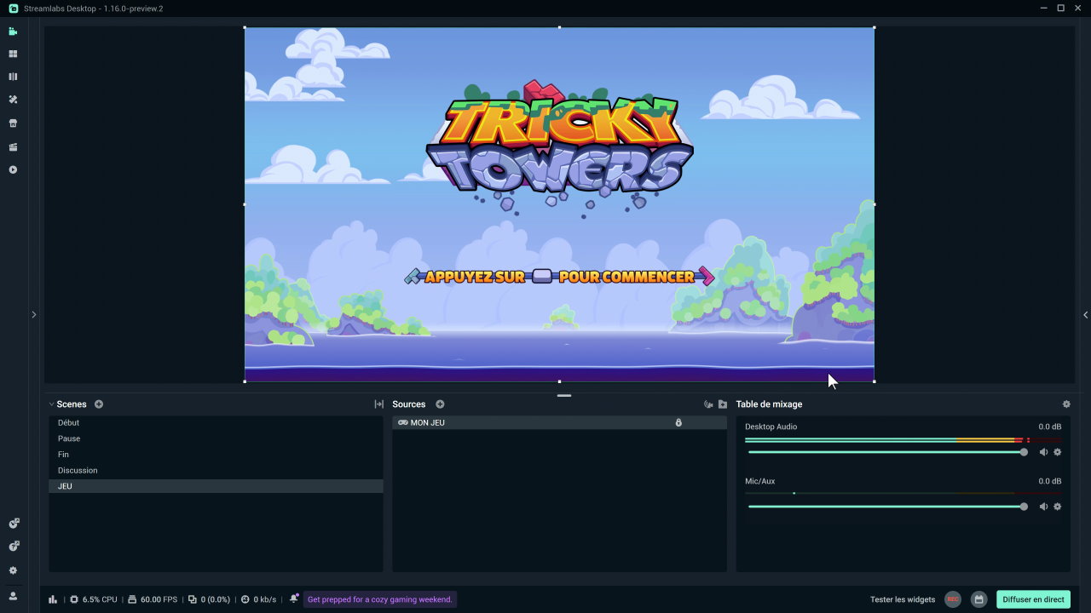Open the notifications bell
The width and height of the screenshot is (1091, 613).
[x=294, y=599]
